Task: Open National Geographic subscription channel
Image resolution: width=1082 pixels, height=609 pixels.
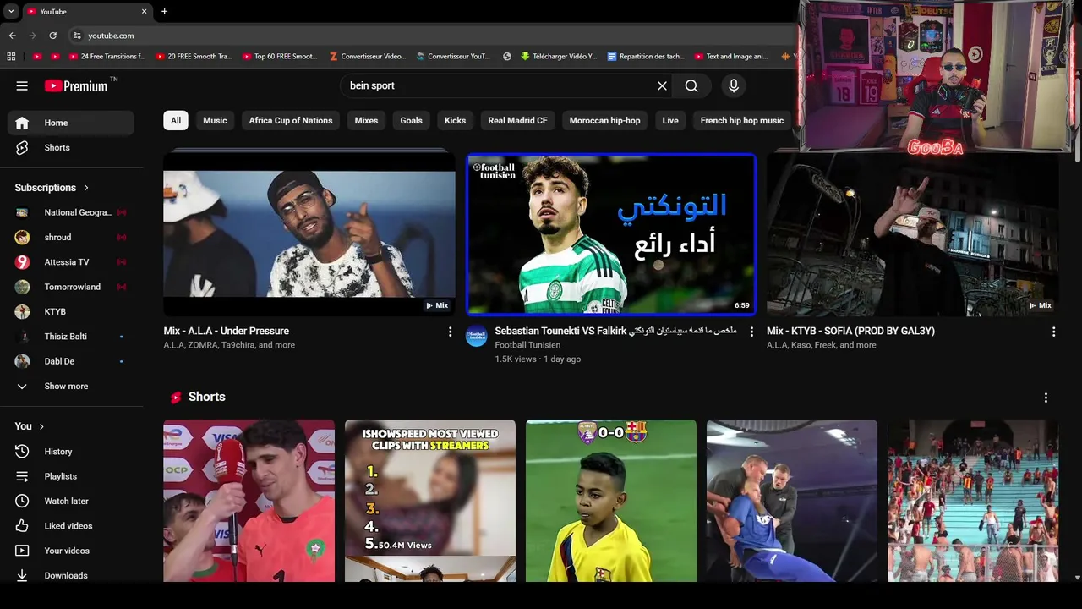Action: pos(70,212)
